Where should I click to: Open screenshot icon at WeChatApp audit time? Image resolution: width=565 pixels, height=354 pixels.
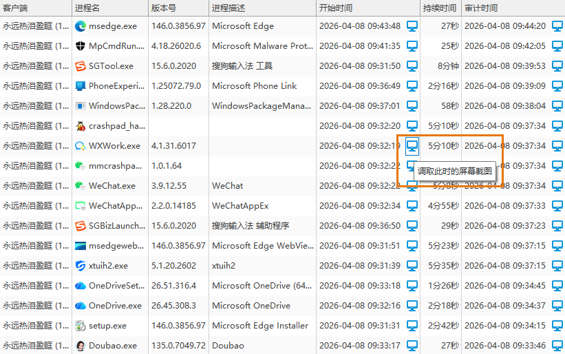coord(558,206)
